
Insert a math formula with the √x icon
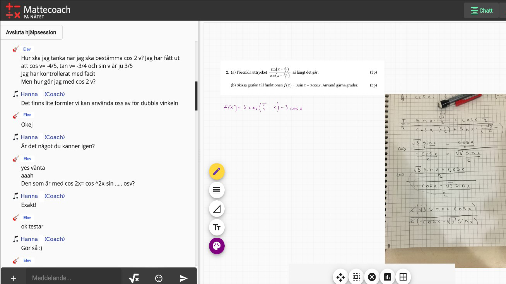[134, 277]
